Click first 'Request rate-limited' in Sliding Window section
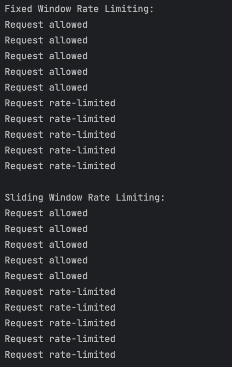Image resolution: width=232 pixels, height=367 pixels. tap(60, 292)
